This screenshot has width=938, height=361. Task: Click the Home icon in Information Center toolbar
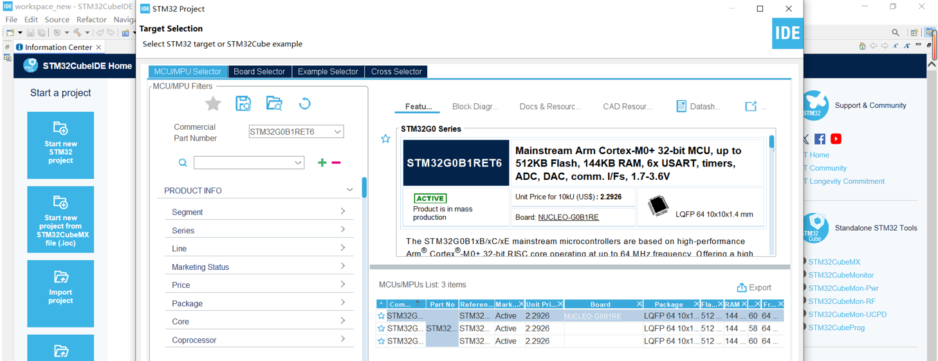click(x=862, y=46)
